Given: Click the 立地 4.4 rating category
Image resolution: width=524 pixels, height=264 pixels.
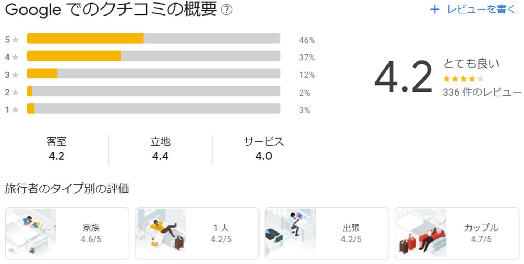Looking at the screenshot, I should point(160,149).
